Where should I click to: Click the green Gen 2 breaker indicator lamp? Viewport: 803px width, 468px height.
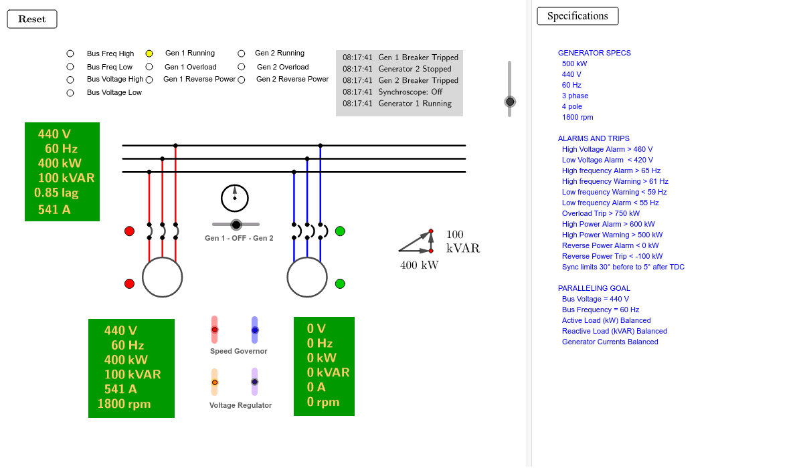point(340,231)
